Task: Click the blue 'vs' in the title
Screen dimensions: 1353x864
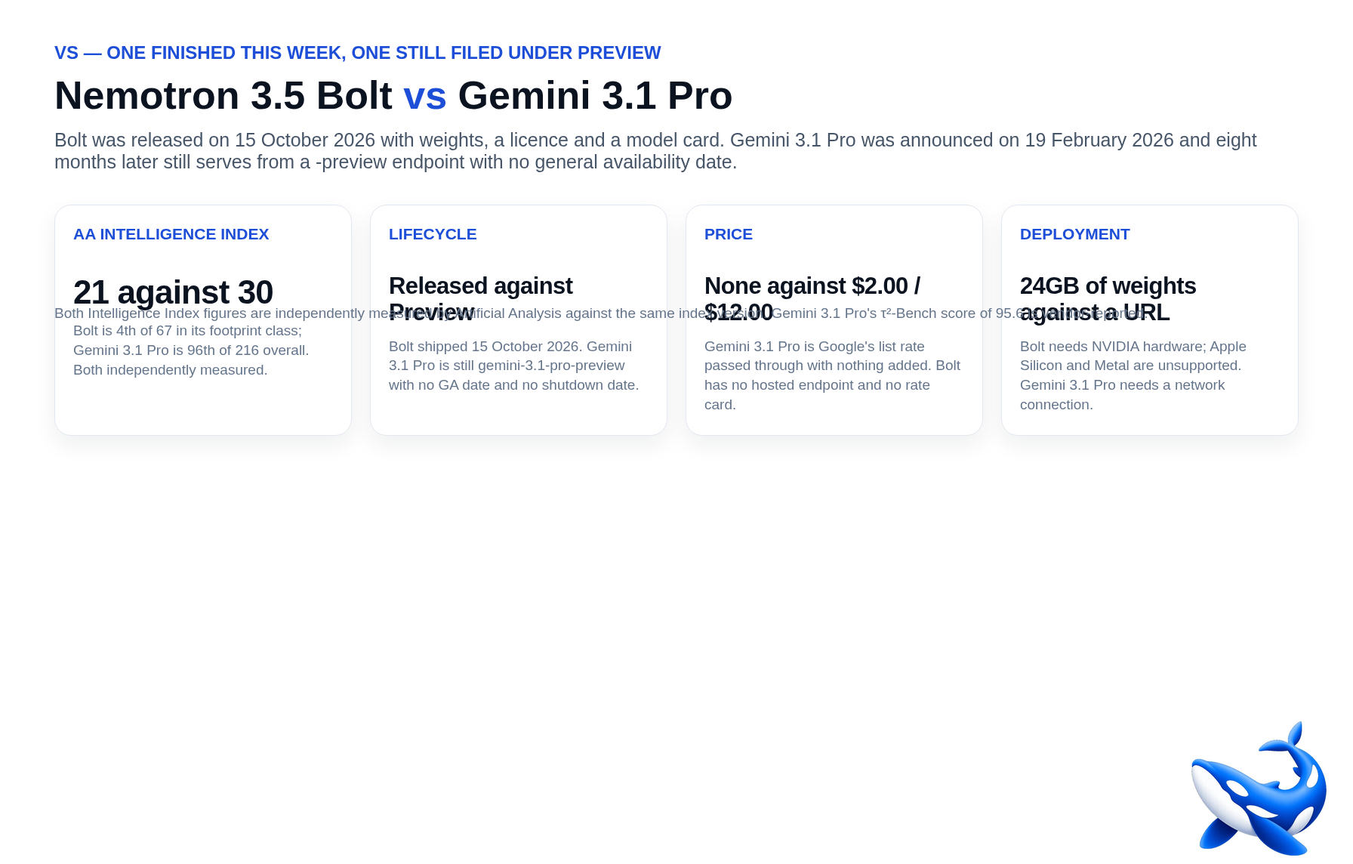Action: pyautogui.click(x=425, y=96)
